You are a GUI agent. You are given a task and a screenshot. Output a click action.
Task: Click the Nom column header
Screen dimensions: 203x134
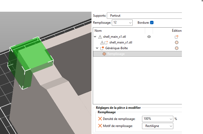tap(98, 31)
